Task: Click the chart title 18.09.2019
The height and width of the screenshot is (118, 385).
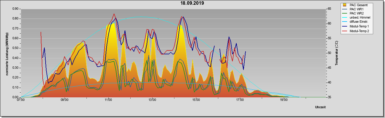Action: (192, 3)
